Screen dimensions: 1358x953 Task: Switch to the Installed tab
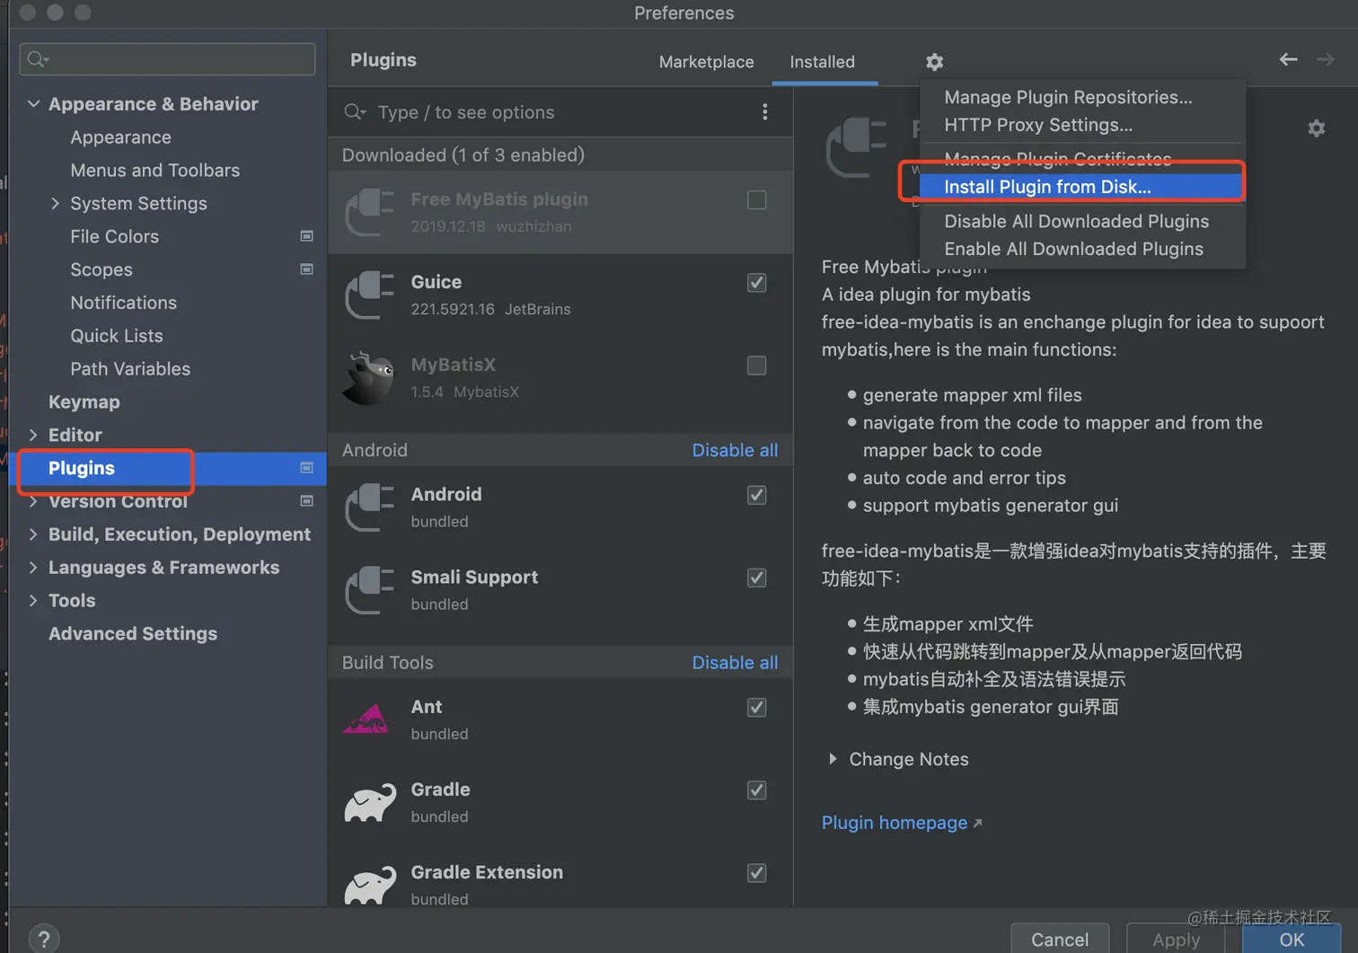coord(822,61)
